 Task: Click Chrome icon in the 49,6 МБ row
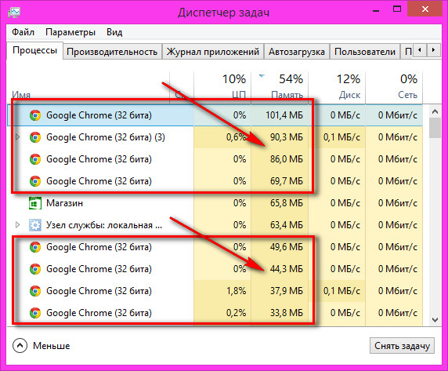(x=35, y=247)
